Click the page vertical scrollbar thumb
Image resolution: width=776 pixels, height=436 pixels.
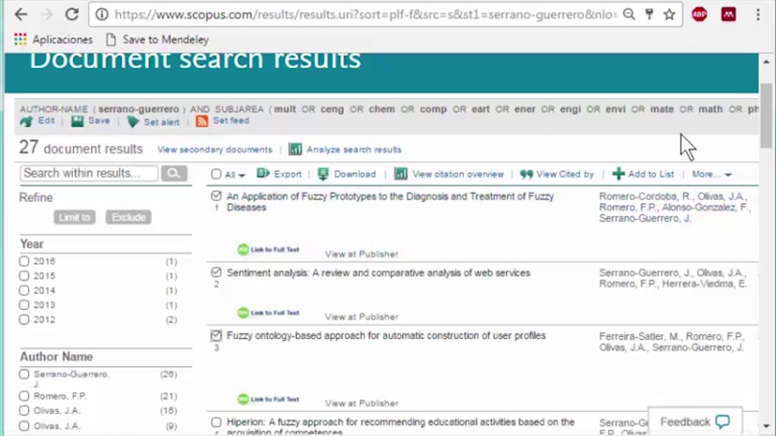[x=766, y=115]
